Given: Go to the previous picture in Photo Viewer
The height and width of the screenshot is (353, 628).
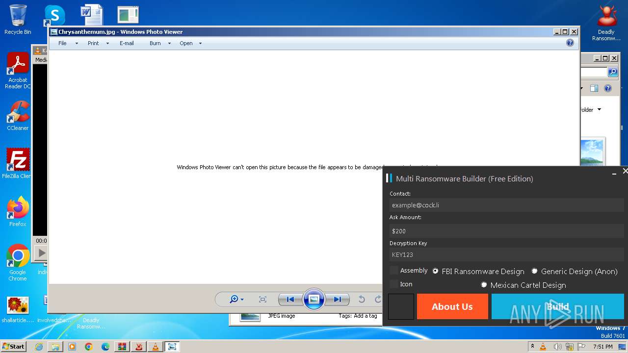Looking at the screenshot, I should [x=290, y=299].
